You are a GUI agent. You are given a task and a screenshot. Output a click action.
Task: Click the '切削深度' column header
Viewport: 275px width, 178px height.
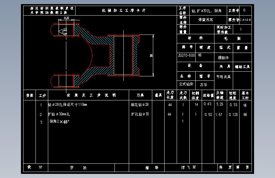195,95
